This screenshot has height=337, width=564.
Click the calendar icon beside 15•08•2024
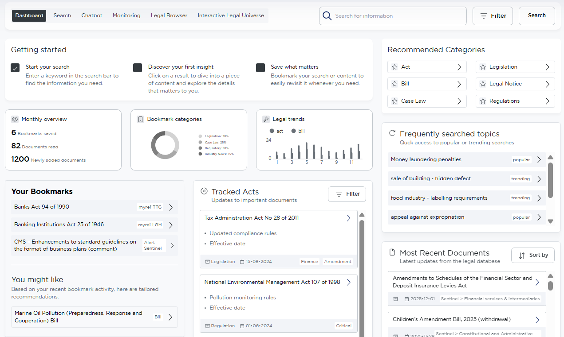242,262
